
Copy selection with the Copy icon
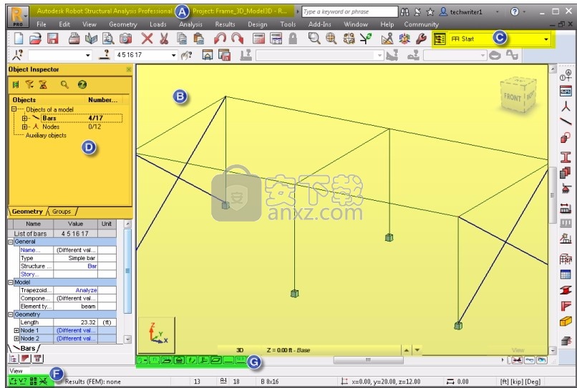pos(181,38)
